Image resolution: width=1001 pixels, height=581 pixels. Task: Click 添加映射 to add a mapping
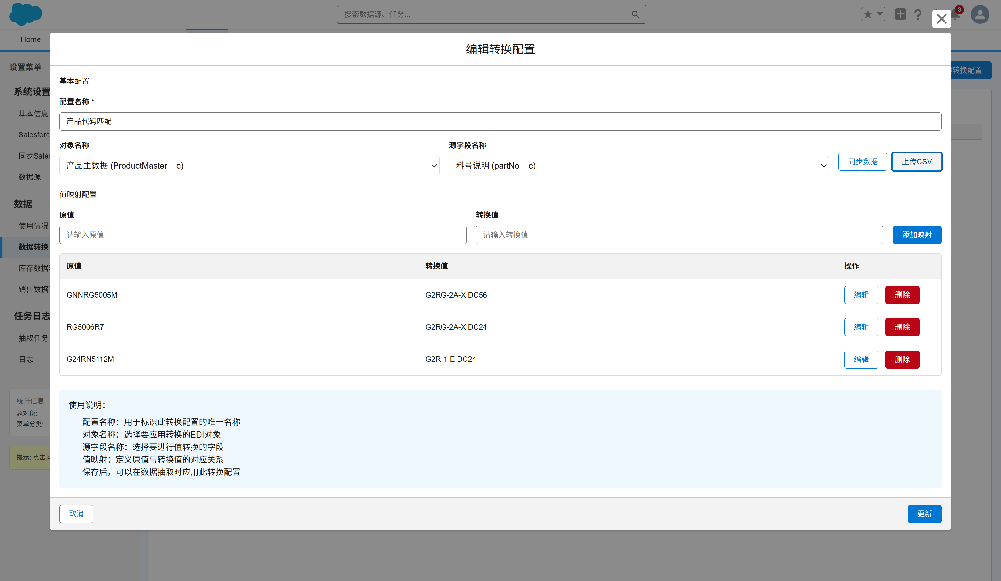tap(917, 234)
